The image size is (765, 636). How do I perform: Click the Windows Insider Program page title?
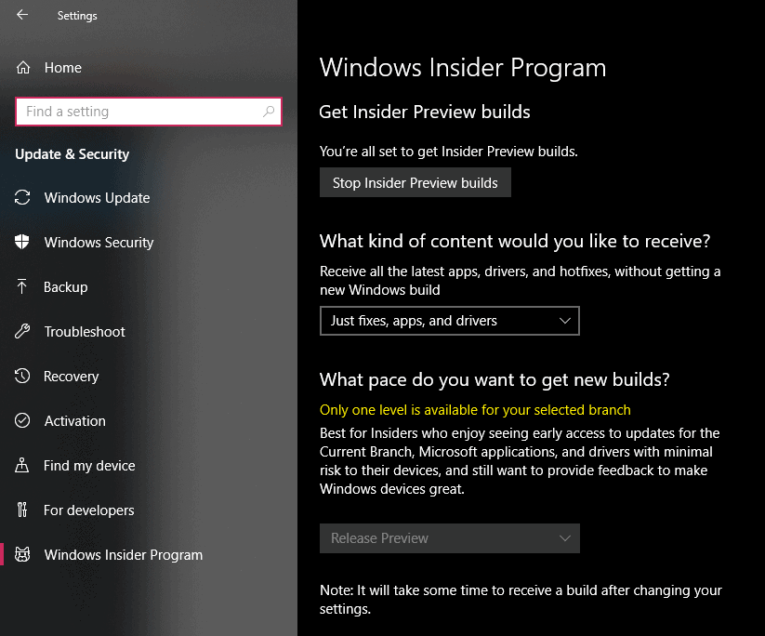click(x=463, y=67)
